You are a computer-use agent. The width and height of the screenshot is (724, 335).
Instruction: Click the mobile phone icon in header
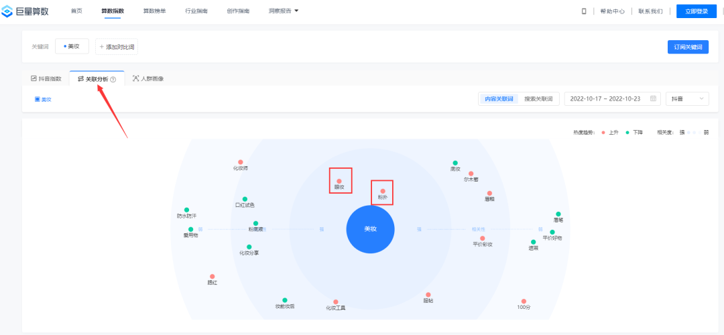(x=584, y=11)
